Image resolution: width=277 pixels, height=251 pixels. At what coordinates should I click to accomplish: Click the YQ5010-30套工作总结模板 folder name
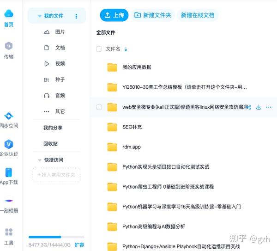point(185,87)
